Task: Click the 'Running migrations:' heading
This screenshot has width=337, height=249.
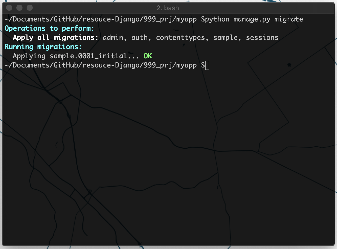Action: coord(43,47)
